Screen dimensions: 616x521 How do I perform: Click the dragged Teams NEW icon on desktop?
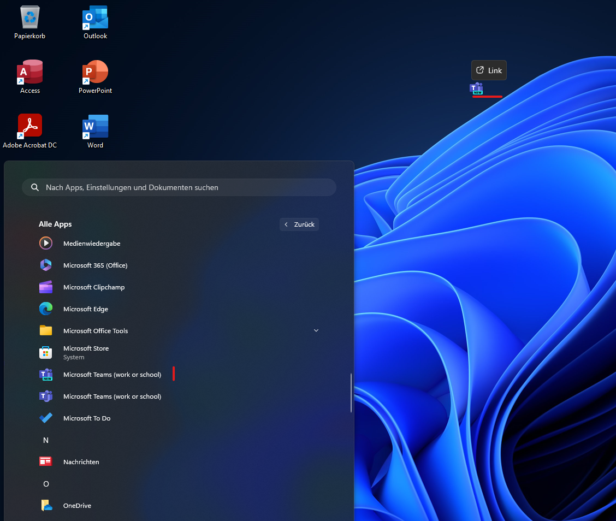pyautogui.click(x=477, y=88)
